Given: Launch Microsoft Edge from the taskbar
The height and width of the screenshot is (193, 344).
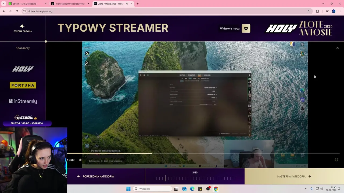Looking at the screenshot, I should pos(192,189).
